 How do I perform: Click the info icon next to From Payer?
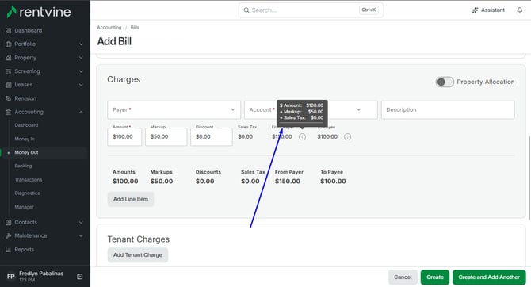pyautogui.click(x=302, y=137)
